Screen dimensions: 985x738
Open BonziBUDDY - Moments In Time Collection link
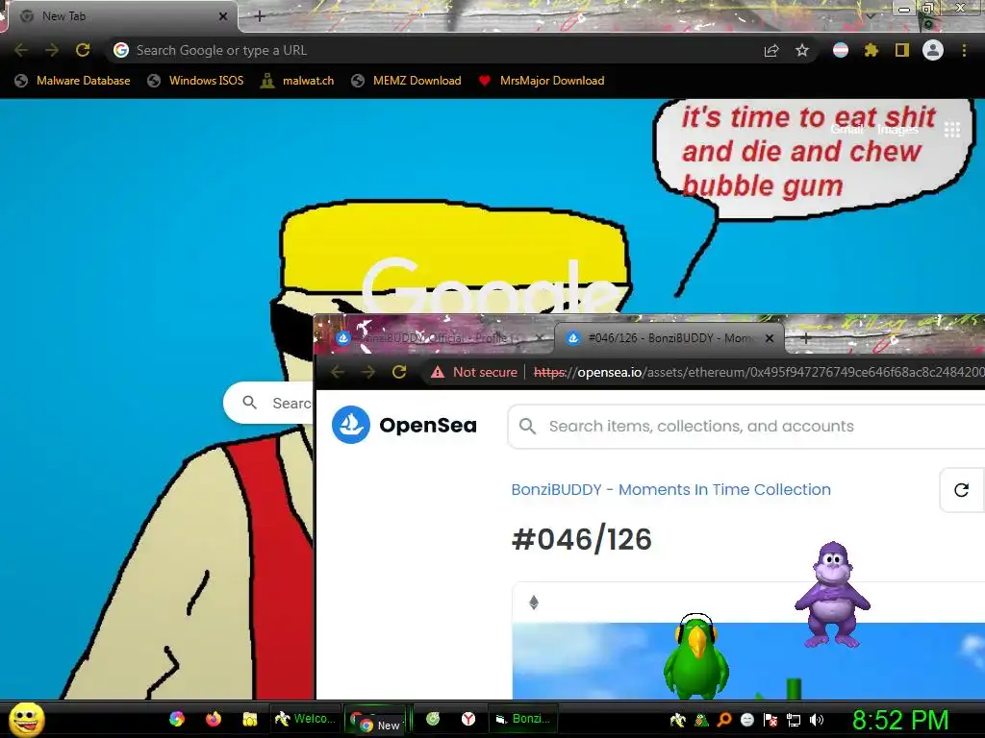click(670, 489)
